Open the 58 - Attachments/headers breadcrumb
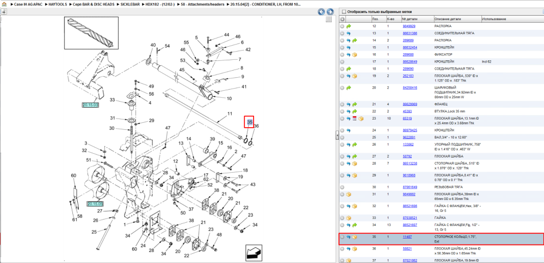544x263 pixels. tap(201, 5)
